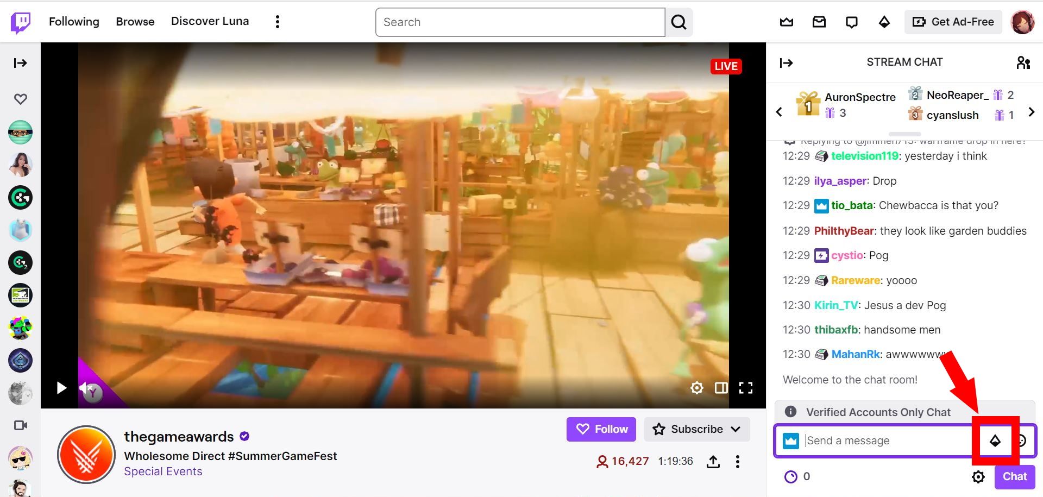Click the Get Ad-Free button
1043x497 pixels.
pos(953,22)
